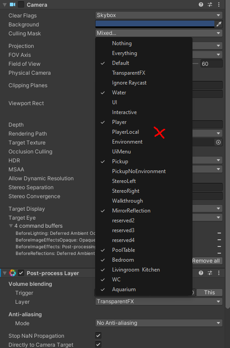The image size is (230, 348).
Task: Open Camera component presets icon
Action: 210,4
